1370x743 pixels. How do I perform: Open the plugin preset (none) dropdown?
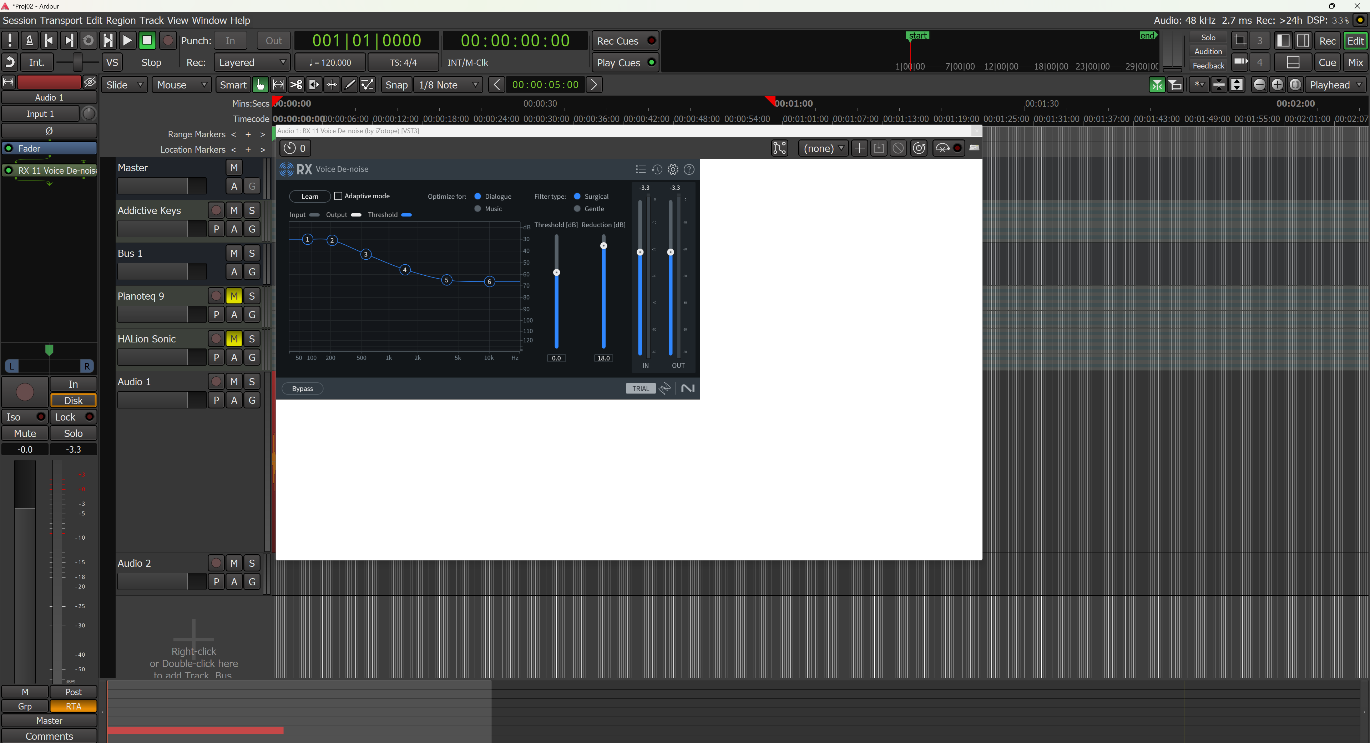pos(823,148)
